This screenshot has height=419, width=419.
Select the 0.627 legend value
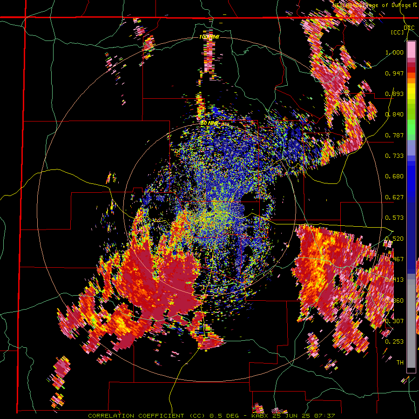(x=394, y=197)
